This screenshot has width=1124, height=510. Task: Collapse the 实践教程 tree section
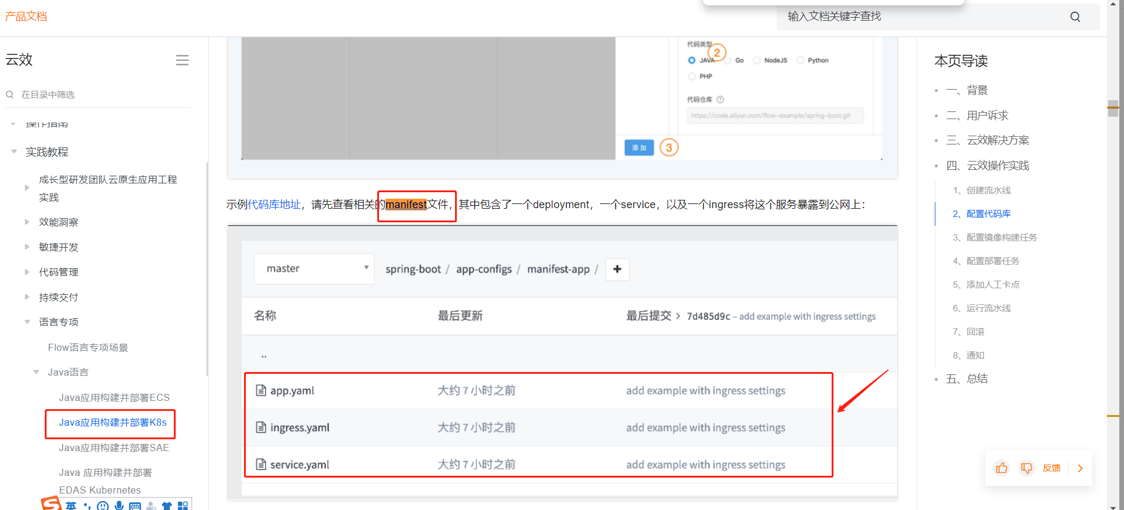pyautogui.click(x=14, y=152)
